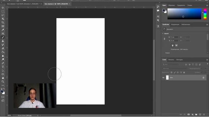Create a new layer from Layers bottom bar
209x117 pixels.
(x=200, y=114)
